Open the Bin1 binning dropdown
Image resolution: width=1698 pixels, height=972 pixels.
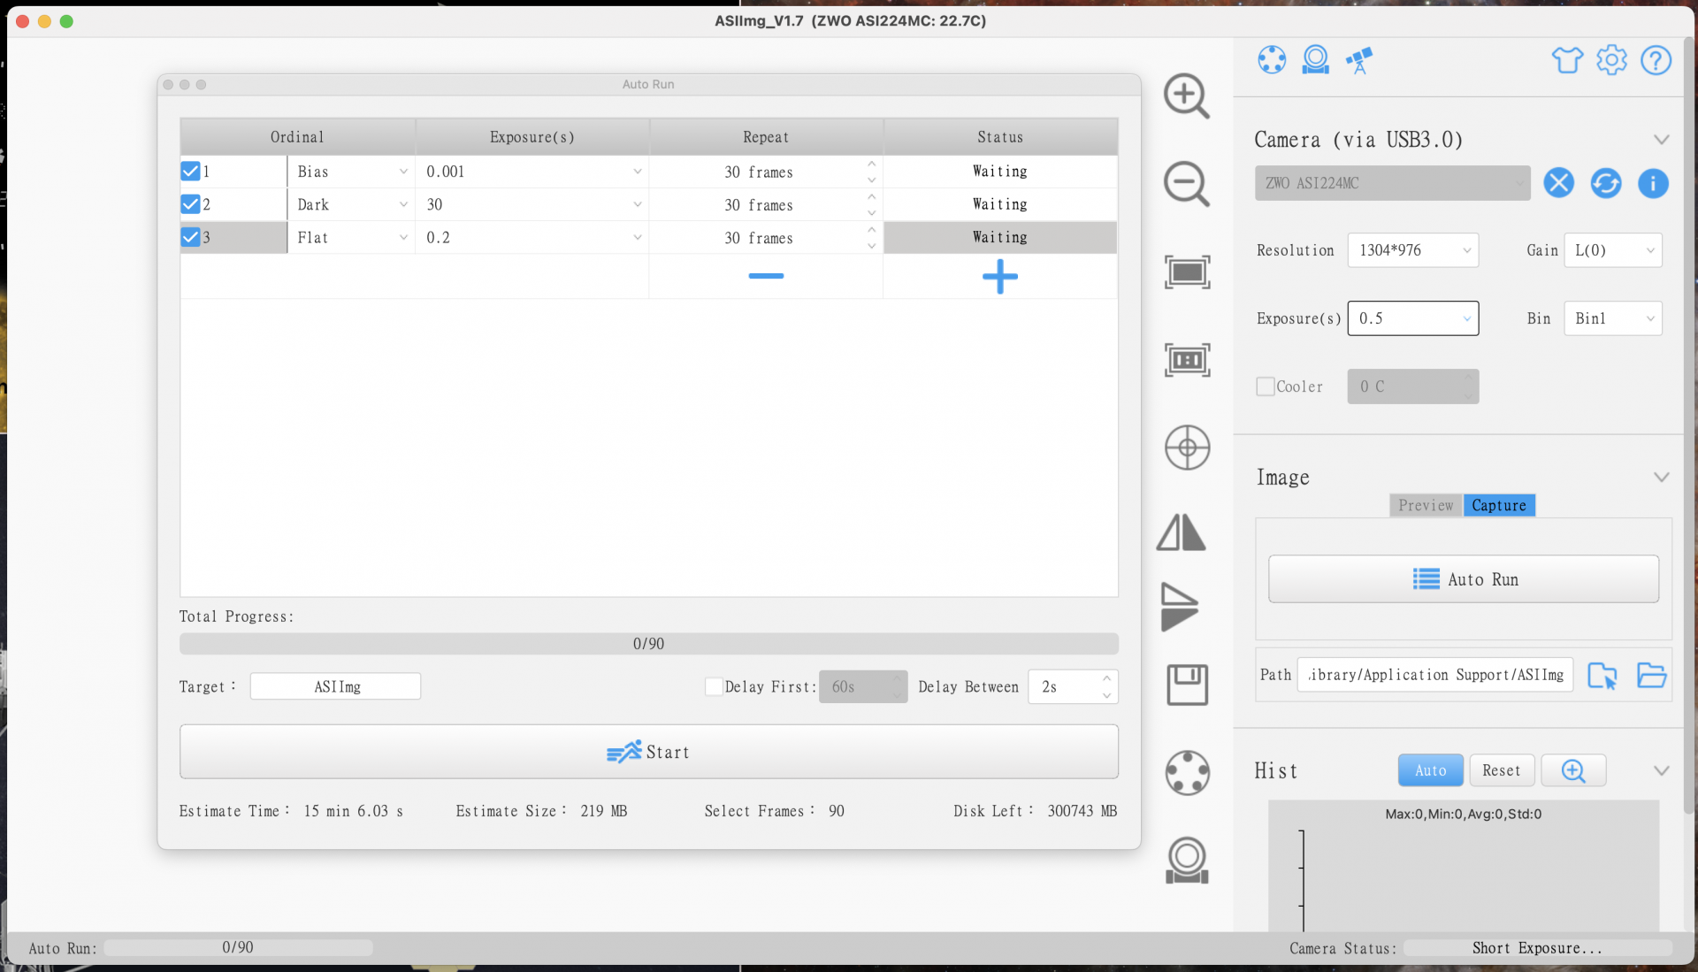click(x=1613, y=318)
